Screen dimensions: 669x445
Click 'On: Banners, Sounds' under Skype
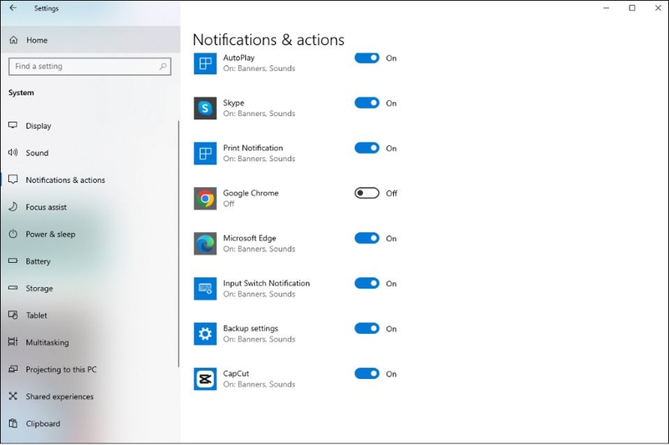[259, 114]
